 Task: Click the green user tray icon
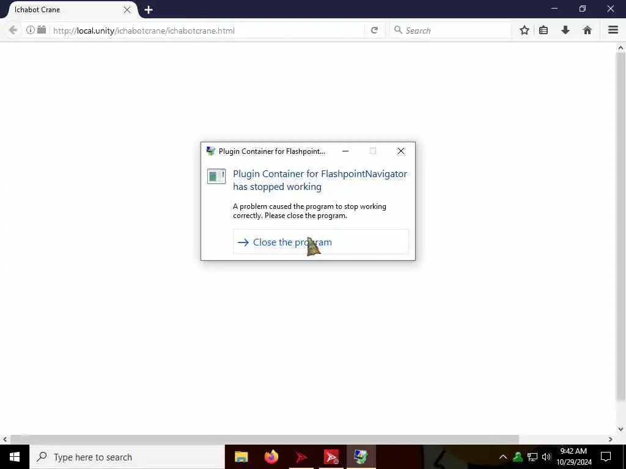point(518,457)
